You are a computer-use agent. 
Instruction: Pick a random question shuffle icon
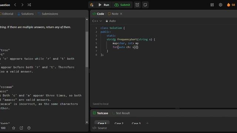pos(29,5)
